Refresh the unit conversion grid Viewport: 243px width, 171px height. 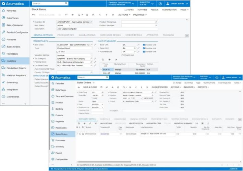(103, 60)
